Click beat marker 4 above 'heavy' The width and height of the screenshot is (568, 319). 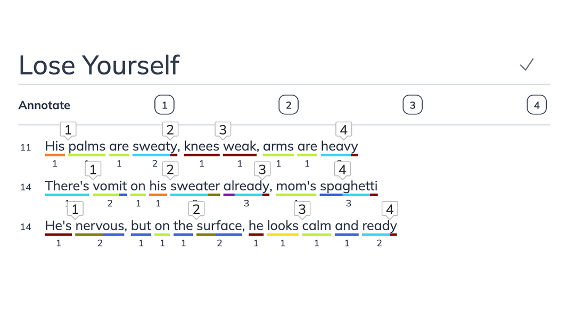pyautogui.click(x=344, y=130)
